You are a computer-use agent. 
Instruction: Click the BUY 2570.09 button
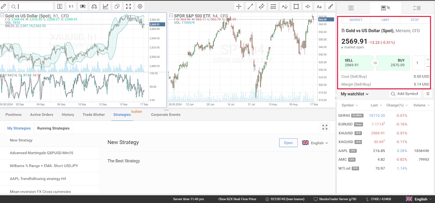[x=393, y=63]
